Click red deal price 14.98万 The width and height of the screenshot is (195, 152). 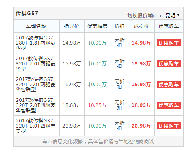click(141, 43)
